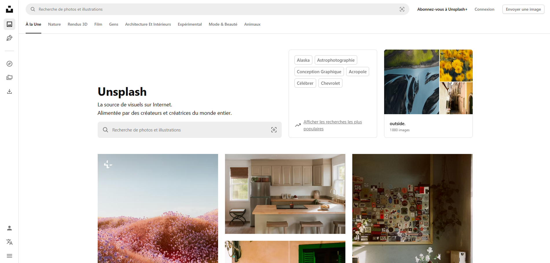Open the outside. collection thumbnail
The image size is (550, 263).
click(428, 82)
